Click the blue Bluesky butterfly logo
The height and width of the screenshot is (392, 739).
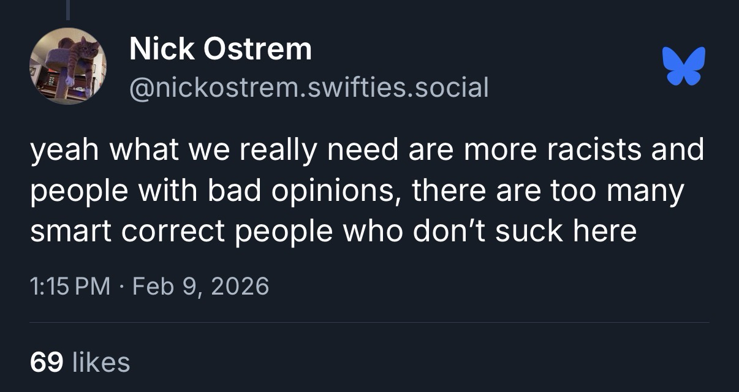click(684, 66)
